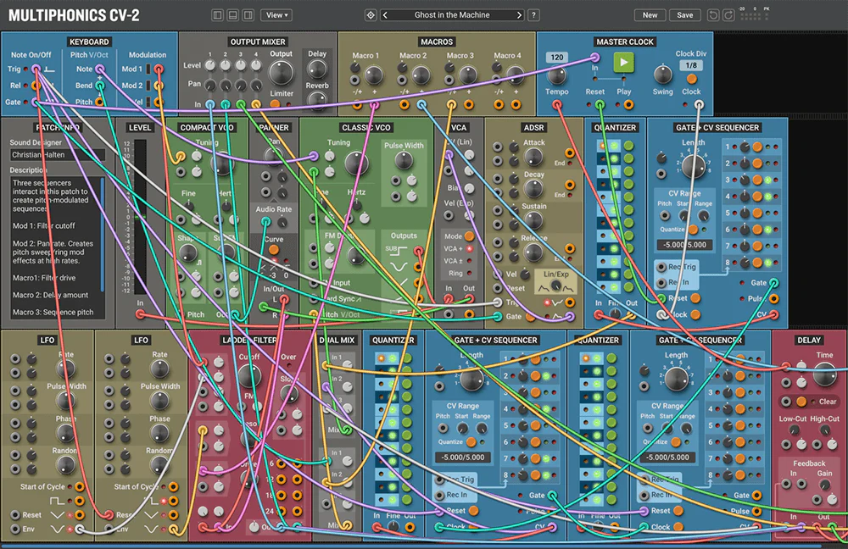Image resolution: width=848 pixels, height=549 pixels.
Task: Click the crosshair icon beside the patch name
Action: click(371, 14)
